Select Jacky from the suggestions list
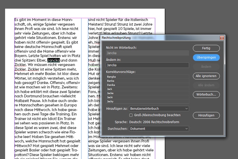The height and width of the screenshot is (159, 238). [147, 101]
